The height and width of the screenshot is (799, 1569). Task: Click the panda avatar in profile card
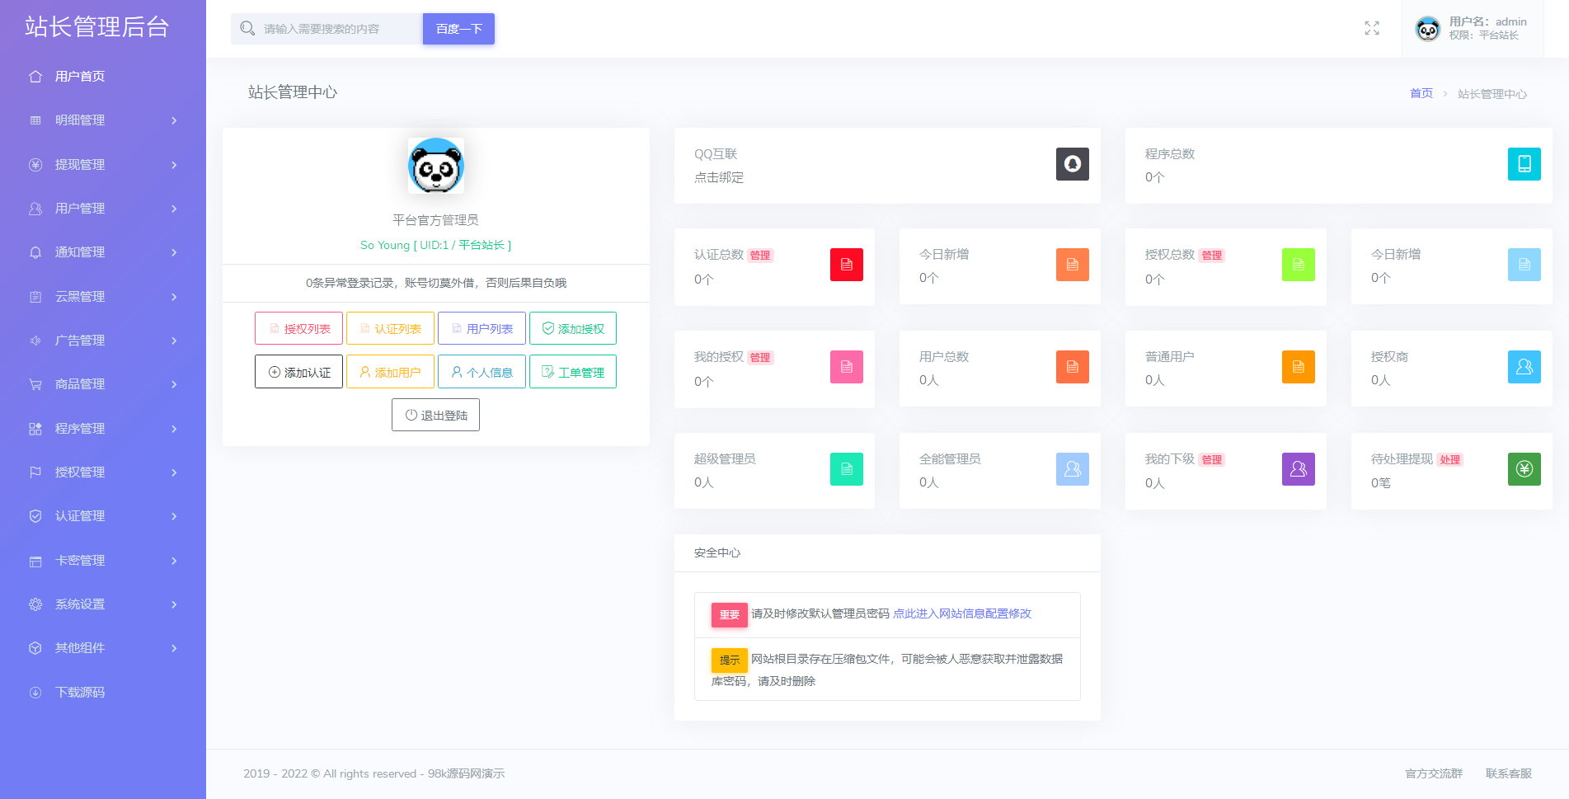pyautogui.click(x=436, y=167)
